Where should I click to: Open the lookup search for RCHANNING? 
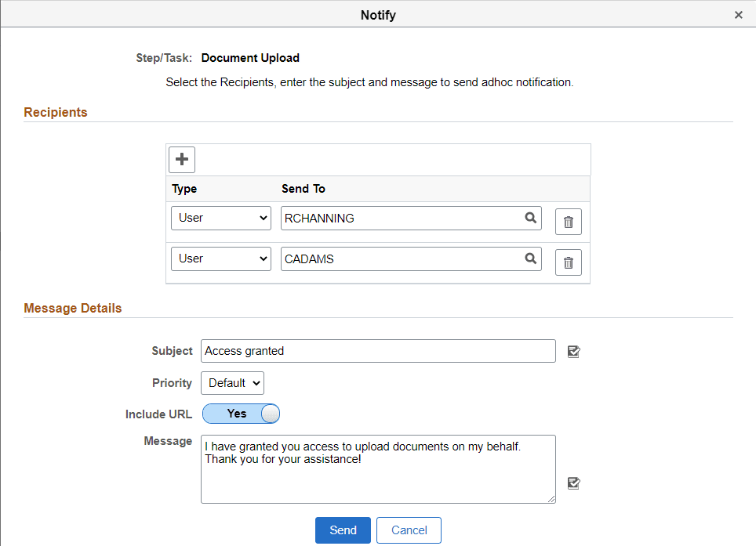(x=531, y=218)
